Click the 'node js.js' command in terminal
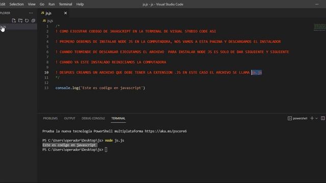Viewport: 326px width, 183px height. point(114,140)
